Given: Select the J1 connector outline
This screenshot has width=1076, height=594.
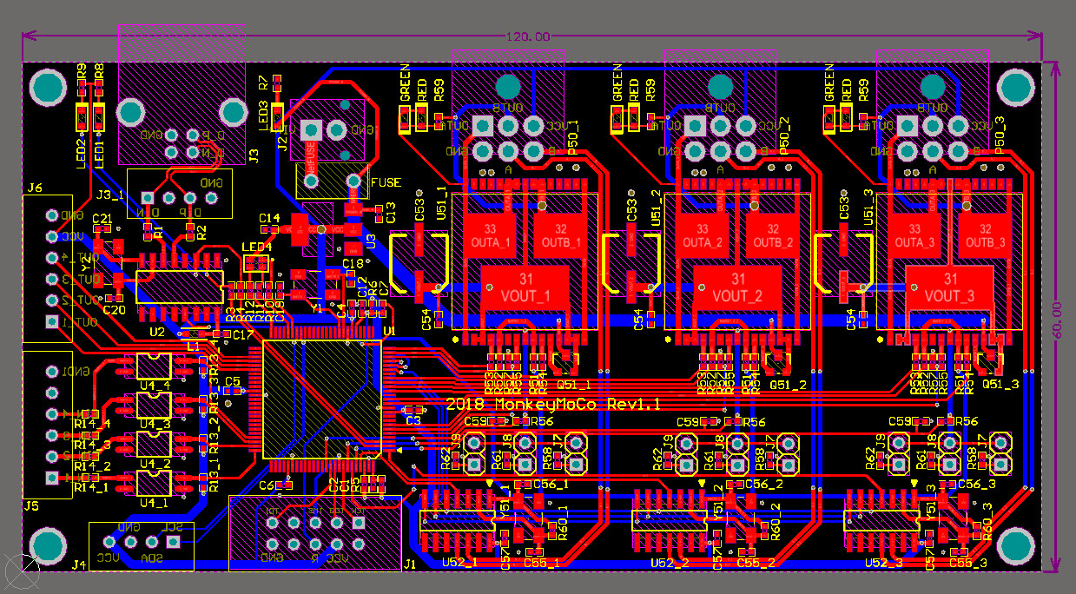Looking at the screenshot, I should (x=315, y=533).
